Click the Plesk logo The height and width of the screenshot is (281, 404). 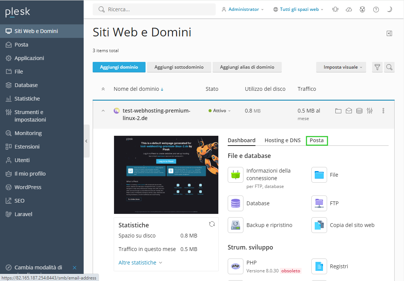[x=18, y=12]
